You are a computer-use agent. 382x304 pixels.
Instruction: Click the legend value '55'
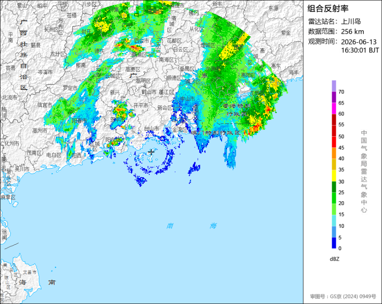point(341,125)
